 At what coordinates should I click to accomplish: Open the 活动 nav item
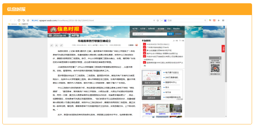click(x=169, y=29)
